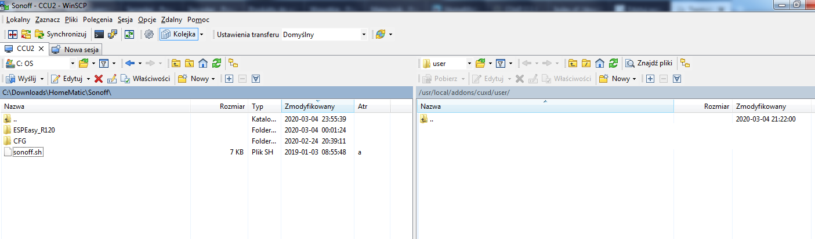The height and width of the screenshot is (239, 815).
Task: Open preferences gear icon
Action: point(149,34)
